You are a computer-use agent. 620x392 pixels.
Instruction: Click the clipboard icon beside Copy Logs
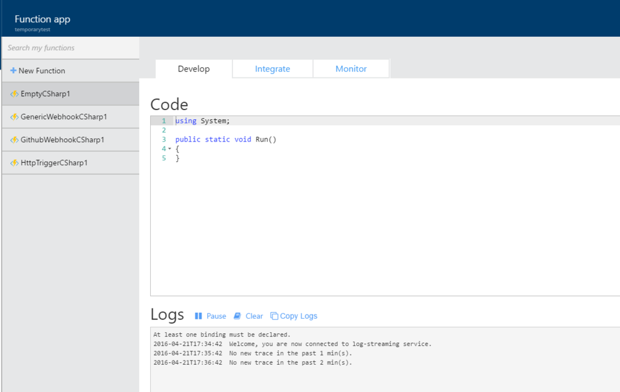tap(275, 315)
